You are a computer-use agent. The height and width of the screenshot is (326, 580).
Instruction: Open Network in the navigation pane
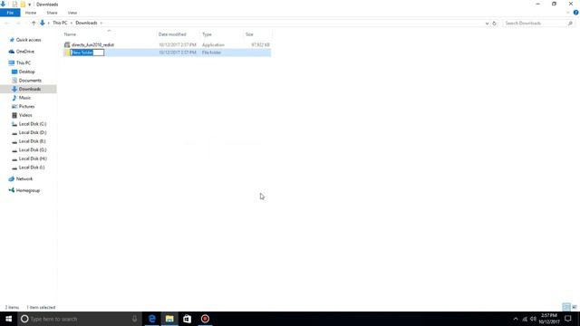click(24, 179)
